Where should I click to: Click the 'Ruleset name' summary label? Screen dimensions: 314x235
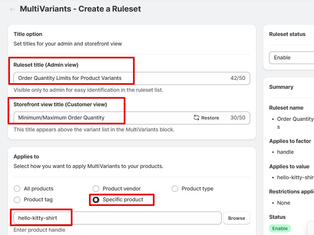286,108
